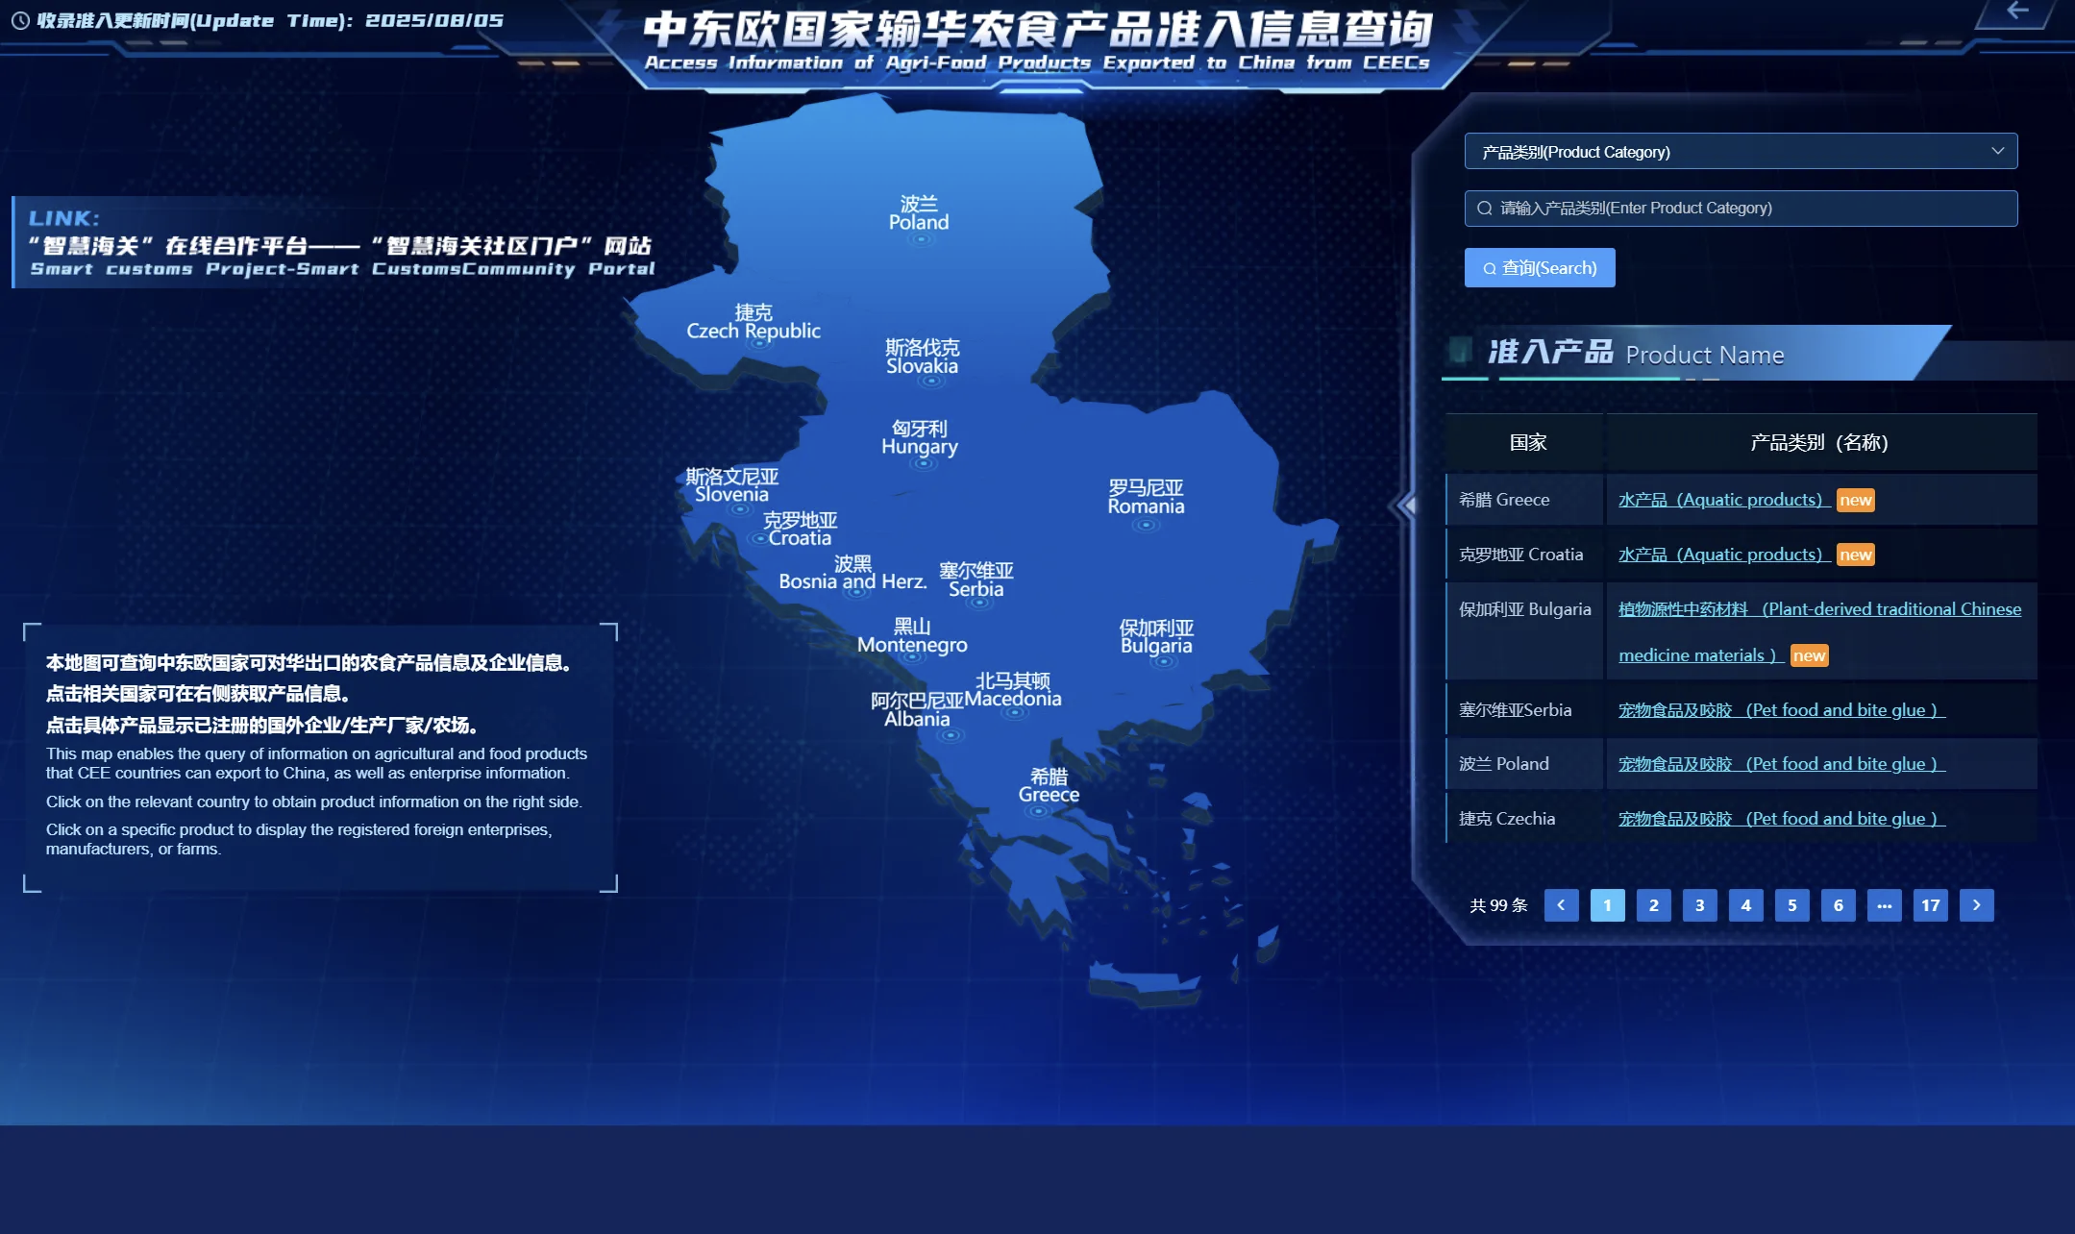Open the Product Category dropdown
The height and width of the screenshot is (1234, 2075).
tap(1740, 152)
